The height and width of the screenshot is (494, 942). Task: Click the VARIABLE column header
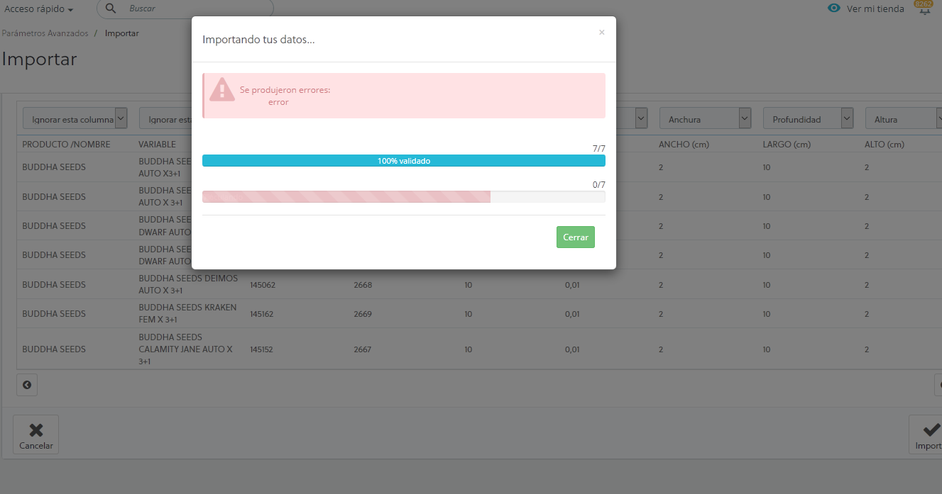click(x=157, y=145)
